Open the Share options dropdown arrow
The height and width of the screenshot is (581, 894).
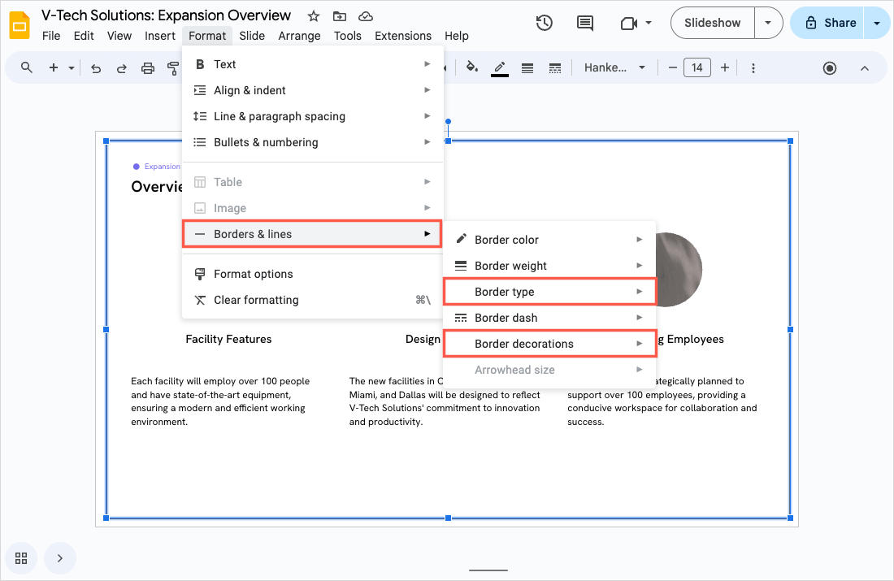(x=877, y=23)
